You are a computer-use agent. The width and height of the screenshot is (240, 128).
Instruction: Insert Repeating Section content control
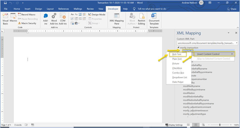click(x=72, y=23)
